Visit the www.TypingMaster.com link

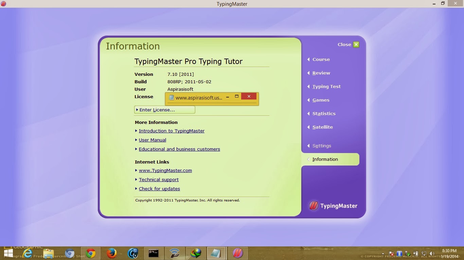(165, 170)
